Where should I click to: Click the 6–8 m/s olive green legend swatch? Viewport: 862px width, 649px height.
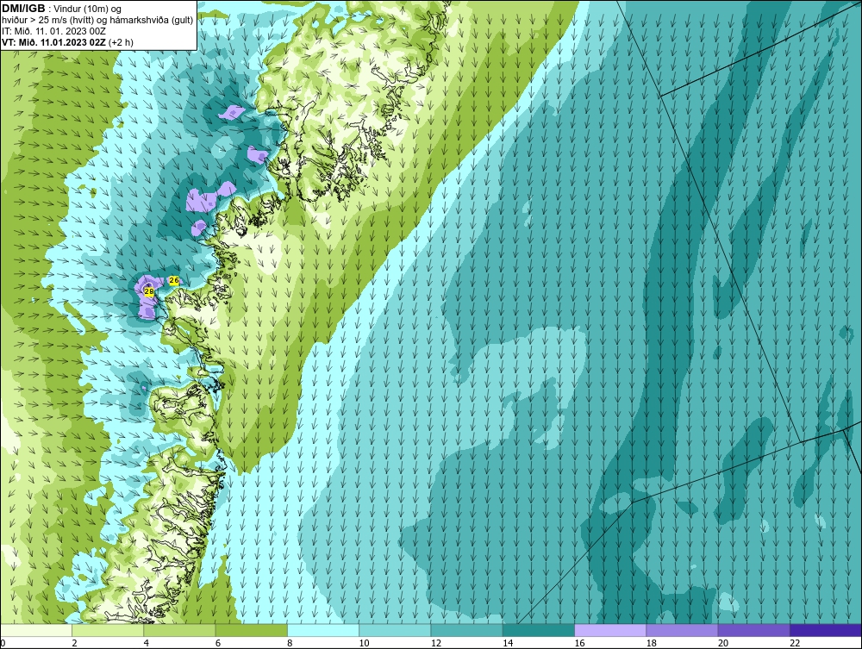(251, 630)
